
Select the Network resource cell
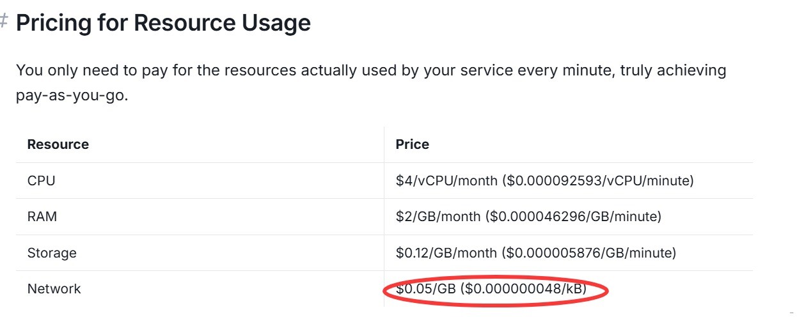tap(54, 289)
